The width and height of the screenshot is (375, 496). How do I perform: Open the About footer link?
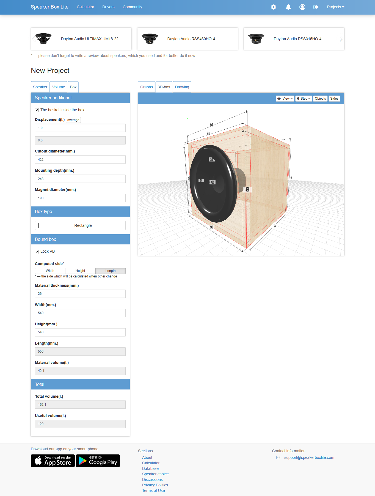pos(147,457)
